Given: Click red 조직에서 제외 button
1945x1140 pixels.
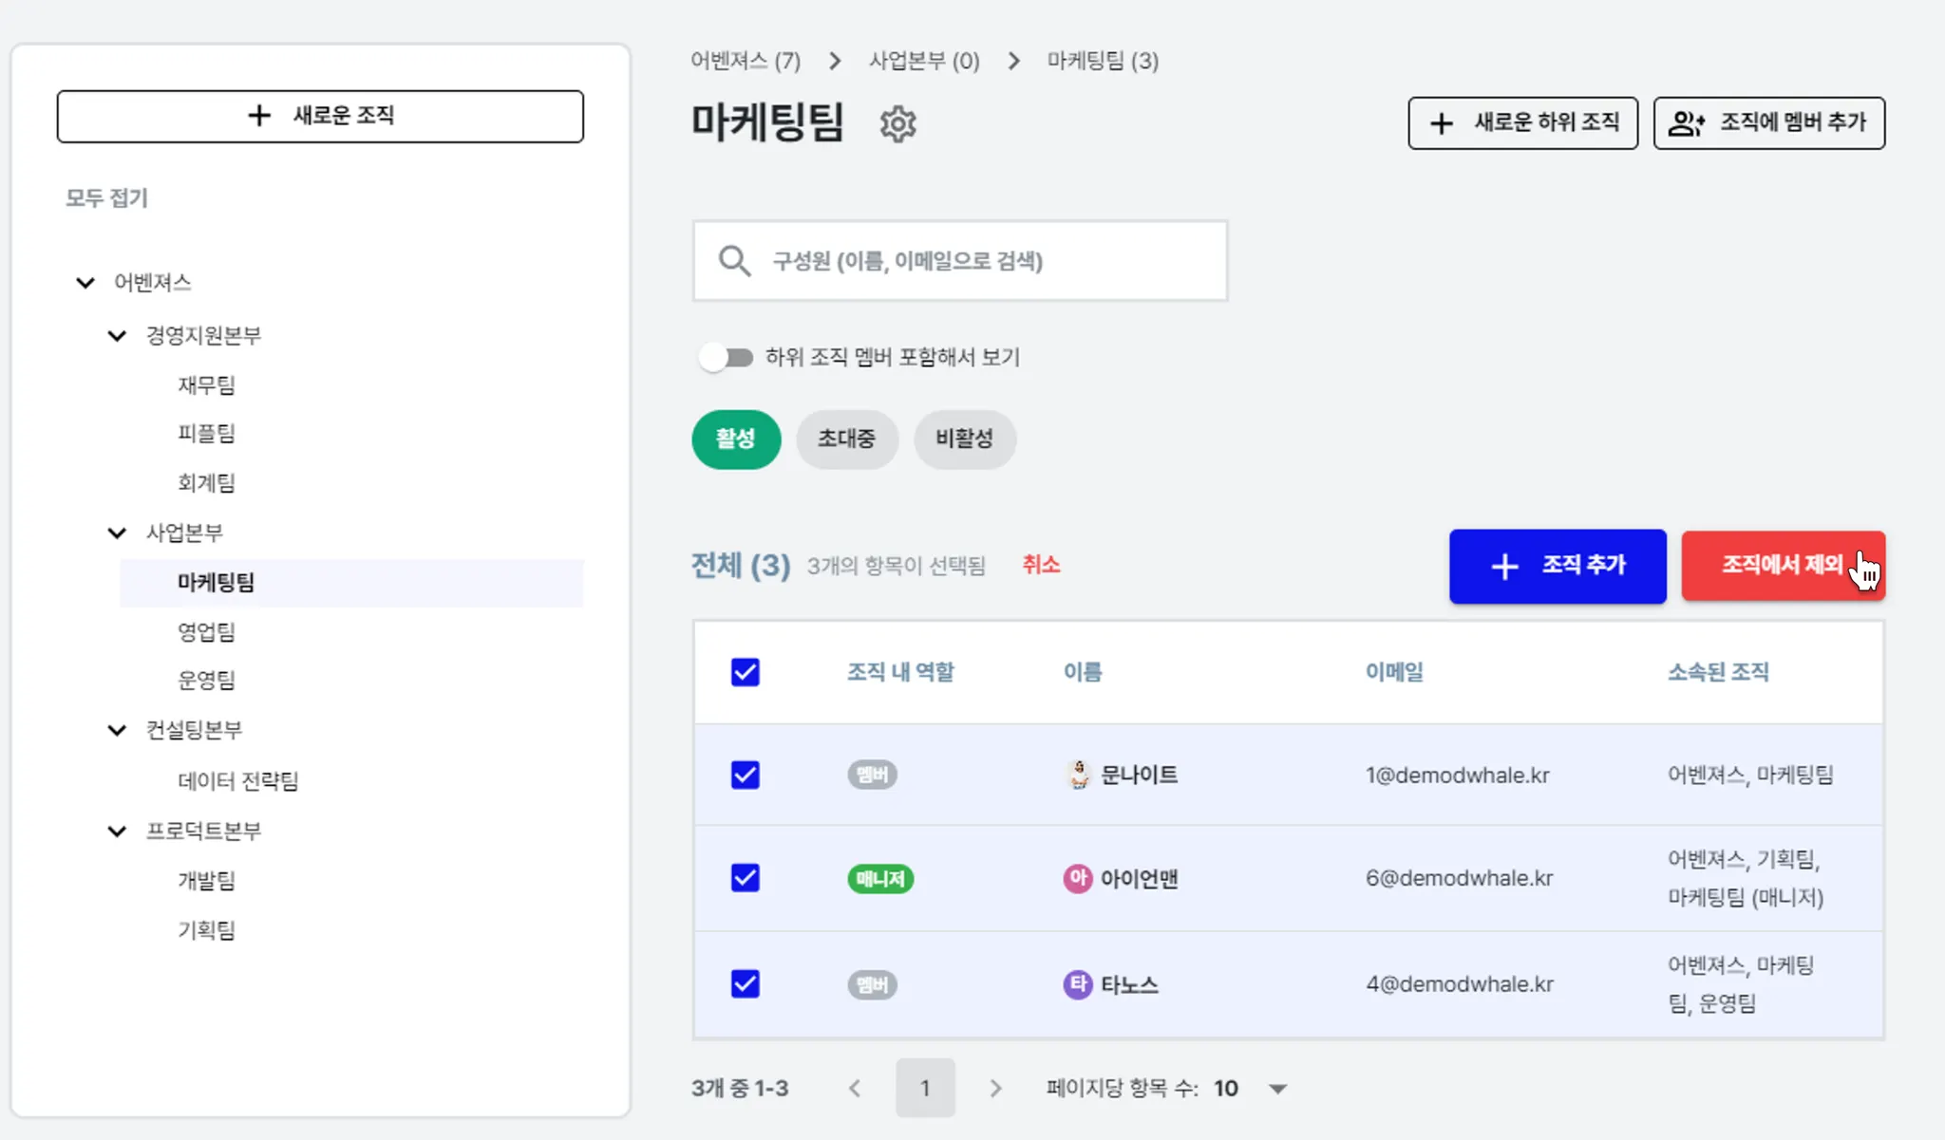Looking at the screenshot, I should [1782, 566].
